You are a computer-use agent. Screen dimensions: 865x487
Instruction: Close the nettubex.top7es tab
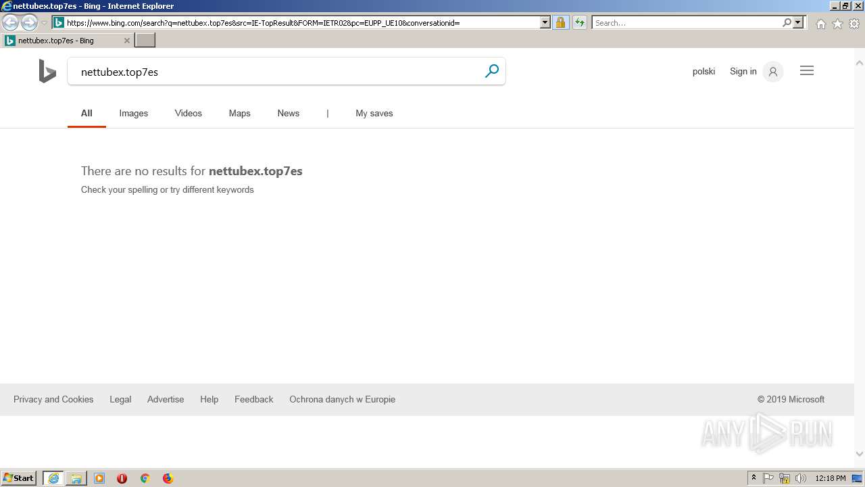click(x=127, y=41)
